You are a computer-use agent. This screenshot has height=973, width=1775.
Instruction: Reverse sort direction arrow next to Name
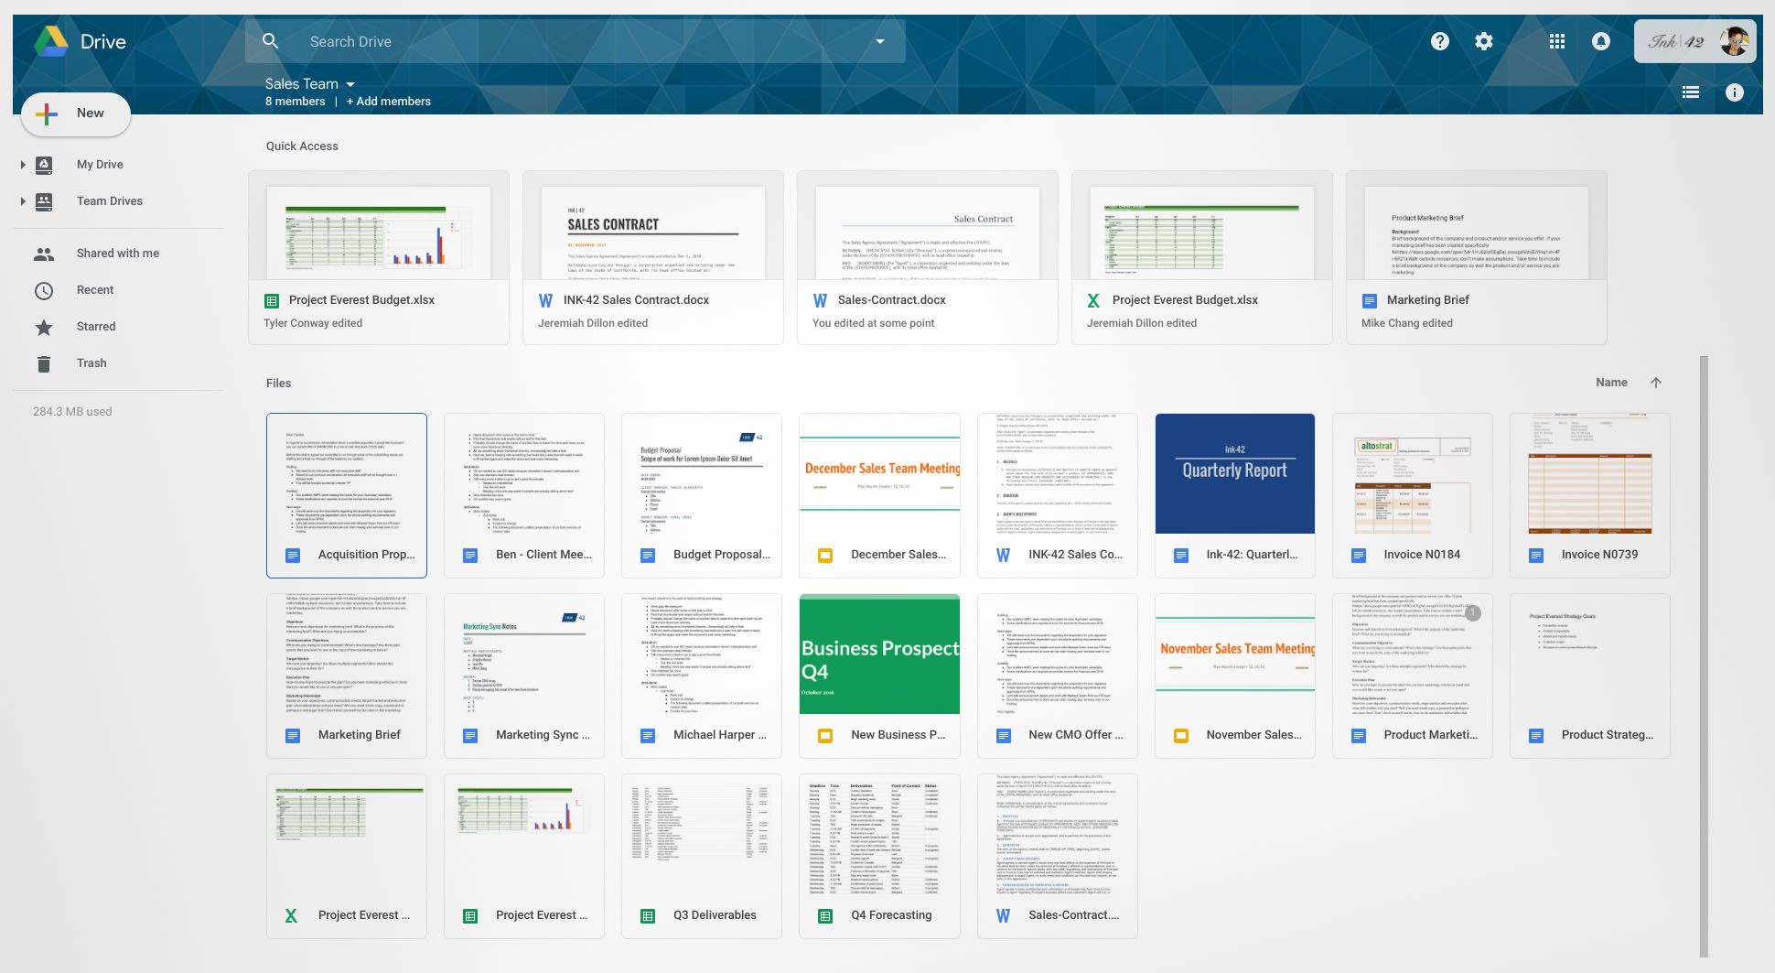[1655, 383]
